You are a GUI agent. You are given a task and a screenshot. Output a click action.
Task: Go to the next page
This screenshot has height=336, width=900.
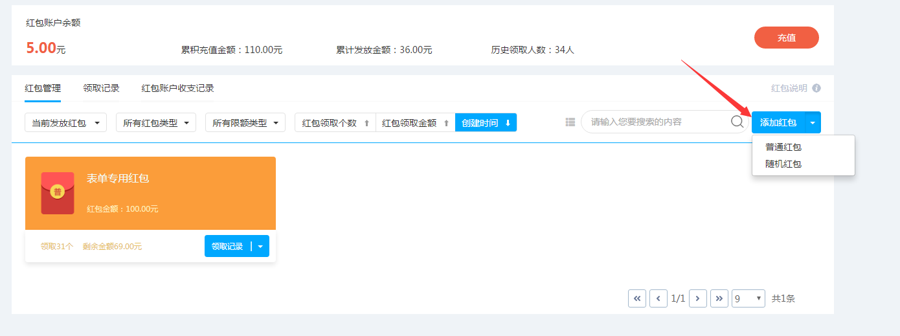pyautogui.click(x=698, y=298)
